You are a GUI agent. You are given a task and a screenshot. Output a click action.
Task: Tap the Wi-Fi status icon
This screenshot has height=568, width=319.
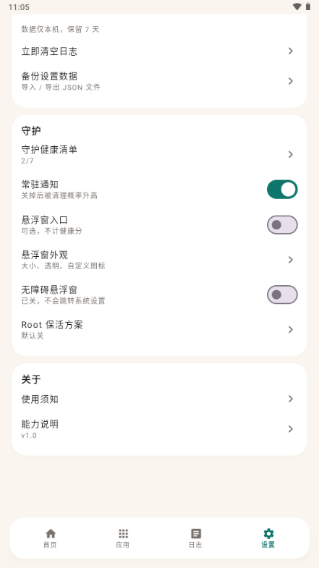pos(297,7)
